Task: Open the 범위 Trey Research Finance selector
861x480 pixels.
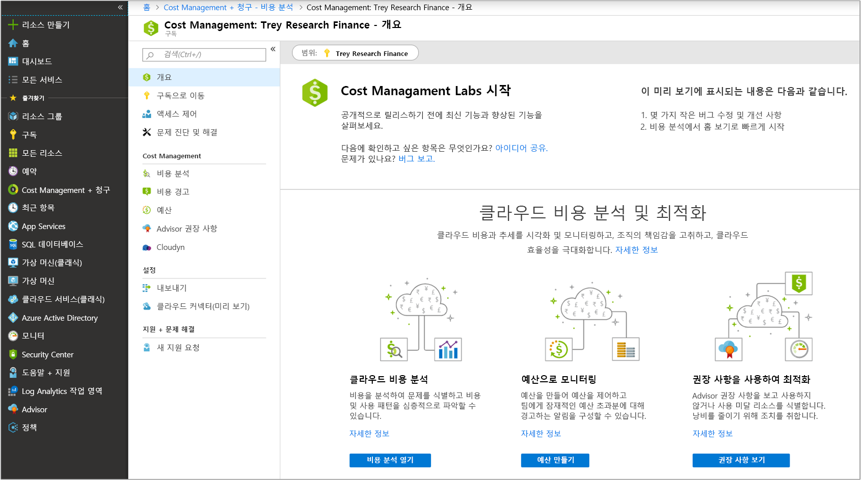Action: tap(355, 53)
